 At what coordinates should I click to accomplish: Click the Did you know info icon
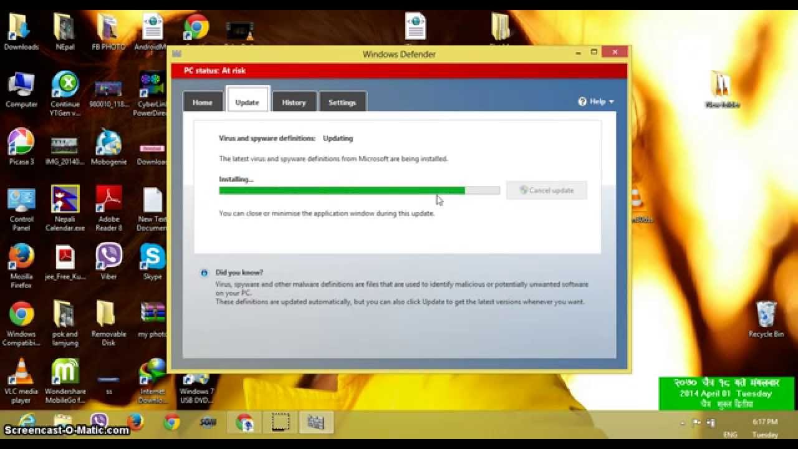click(204, 273)
